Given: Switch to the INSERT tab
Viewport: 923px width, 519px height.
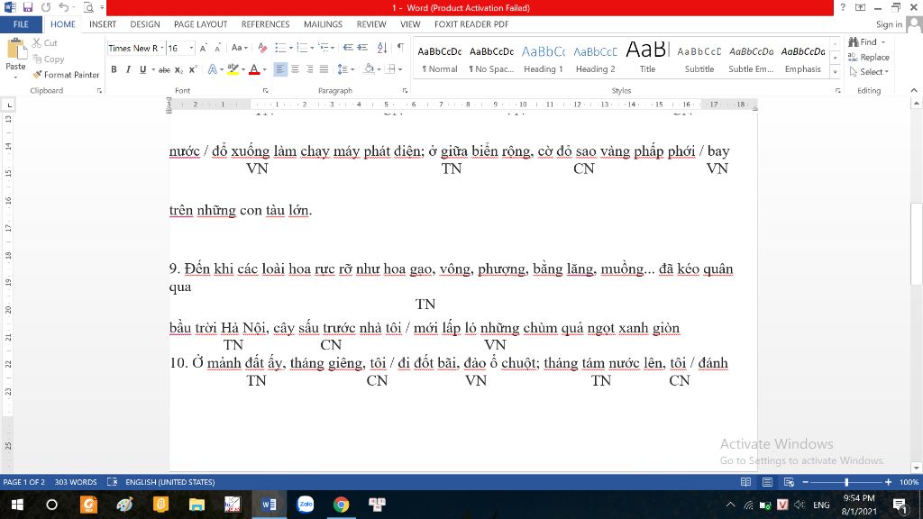Looking at the screenshot, I should click(103, 24).
